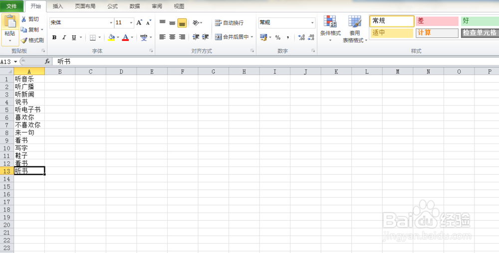Align cell text right

click(x=182, y=37)
